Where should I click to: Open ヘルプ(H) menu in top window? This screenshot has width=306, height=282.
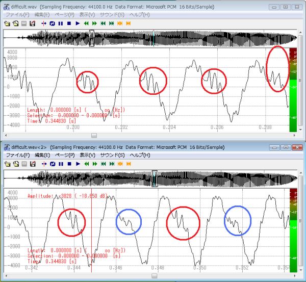point(140,15)
